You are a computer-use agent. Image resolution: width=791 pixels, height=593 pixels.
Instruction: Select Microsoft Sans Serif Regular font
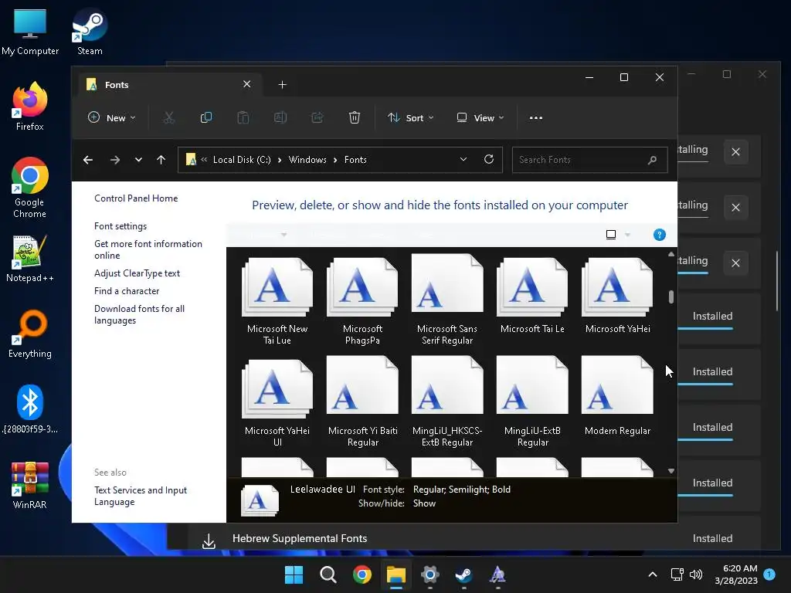click(x=447, y=300)
